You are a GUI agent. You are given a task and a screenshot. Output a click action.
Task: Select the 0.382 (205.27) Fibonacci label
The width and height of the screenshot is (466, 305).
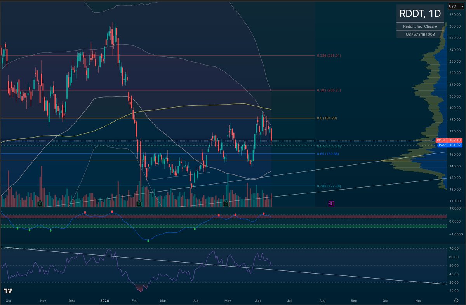[329, 90]
